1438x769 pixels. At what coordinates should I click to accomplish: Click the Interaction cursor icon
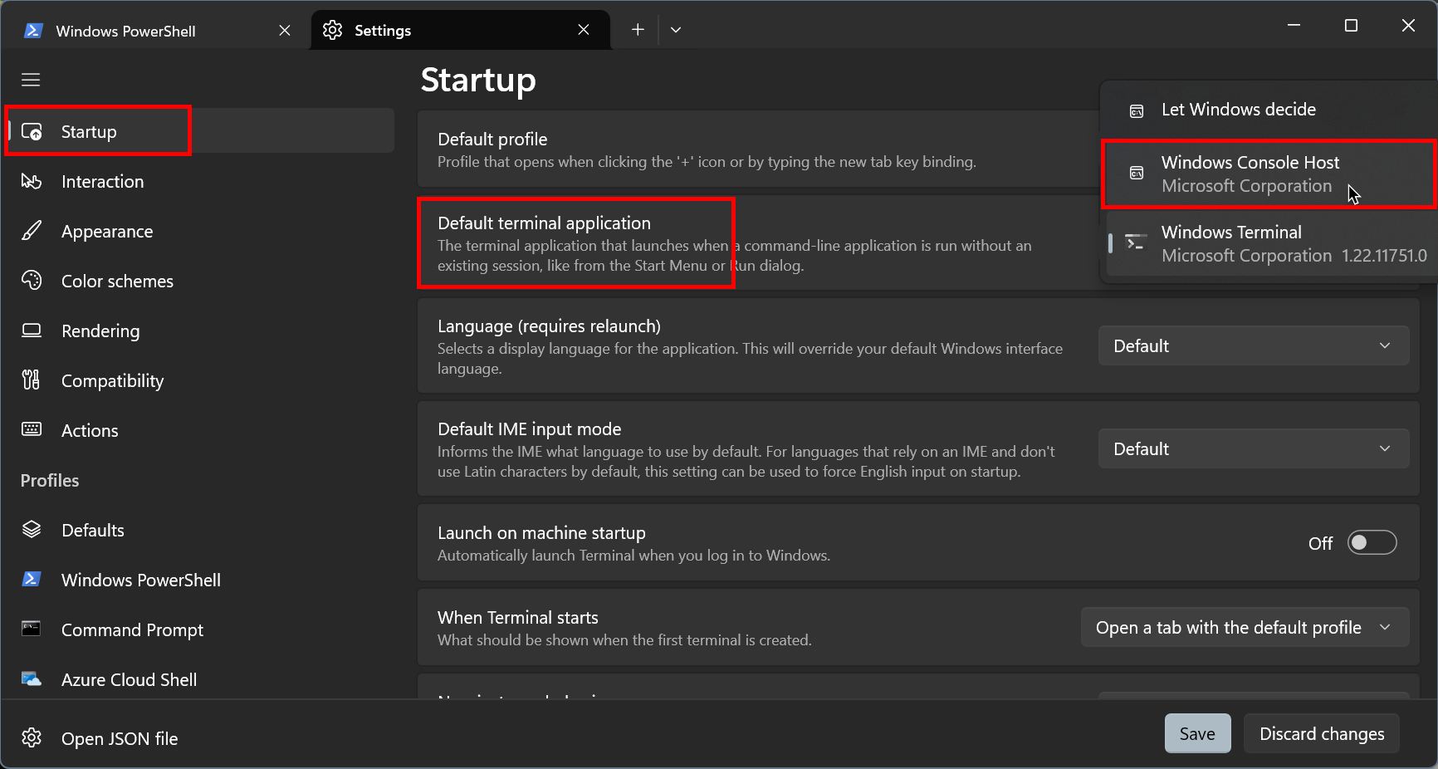[32, 181]
